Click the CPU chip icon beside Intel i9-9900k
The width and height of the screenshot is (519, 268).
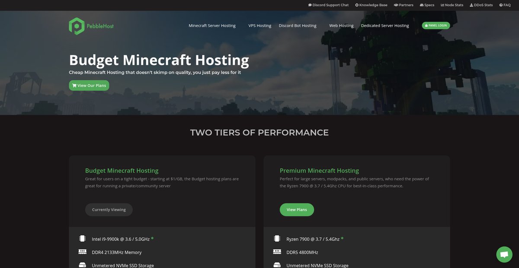[x=82, y=239]
